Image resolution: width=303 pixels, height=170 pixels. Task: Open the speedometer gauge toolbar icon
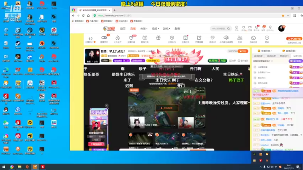pyautogui.click(x=253, y=38)
